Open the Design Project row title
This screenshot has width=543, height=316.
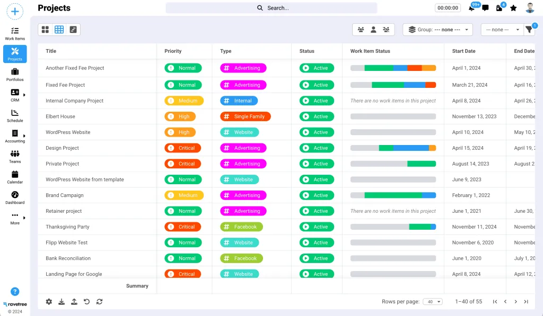(63, 148)
